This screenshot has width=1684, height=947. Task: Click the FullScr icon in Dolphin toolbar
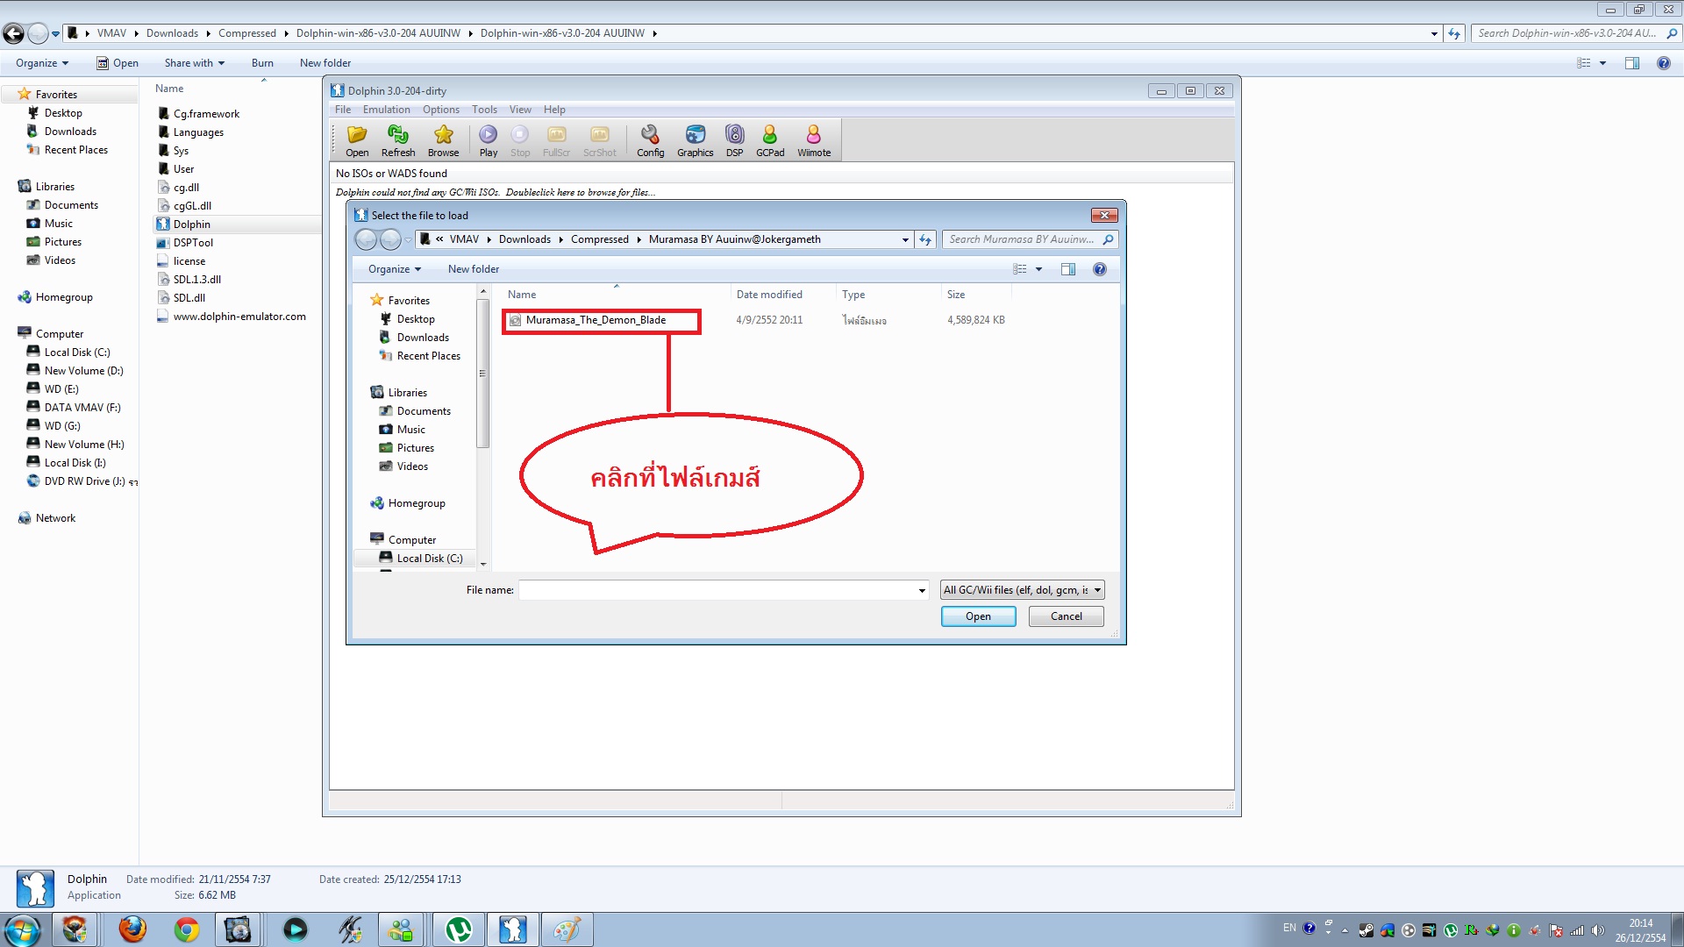(556, 140)
